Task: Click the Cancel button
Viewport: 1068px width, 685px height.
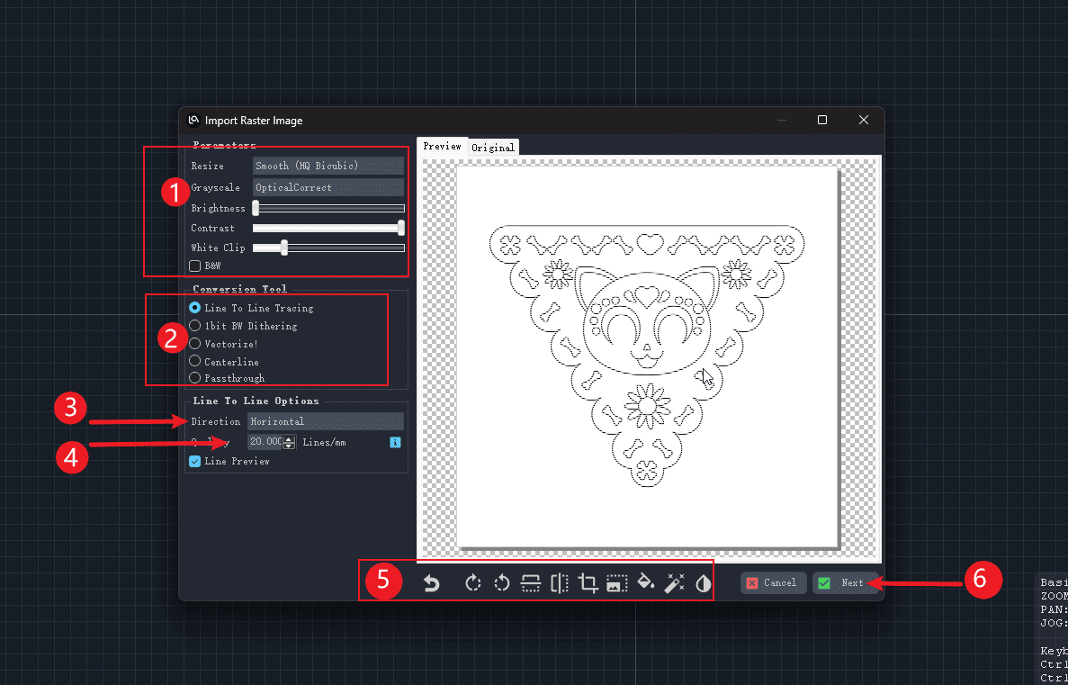Action: 773,582
